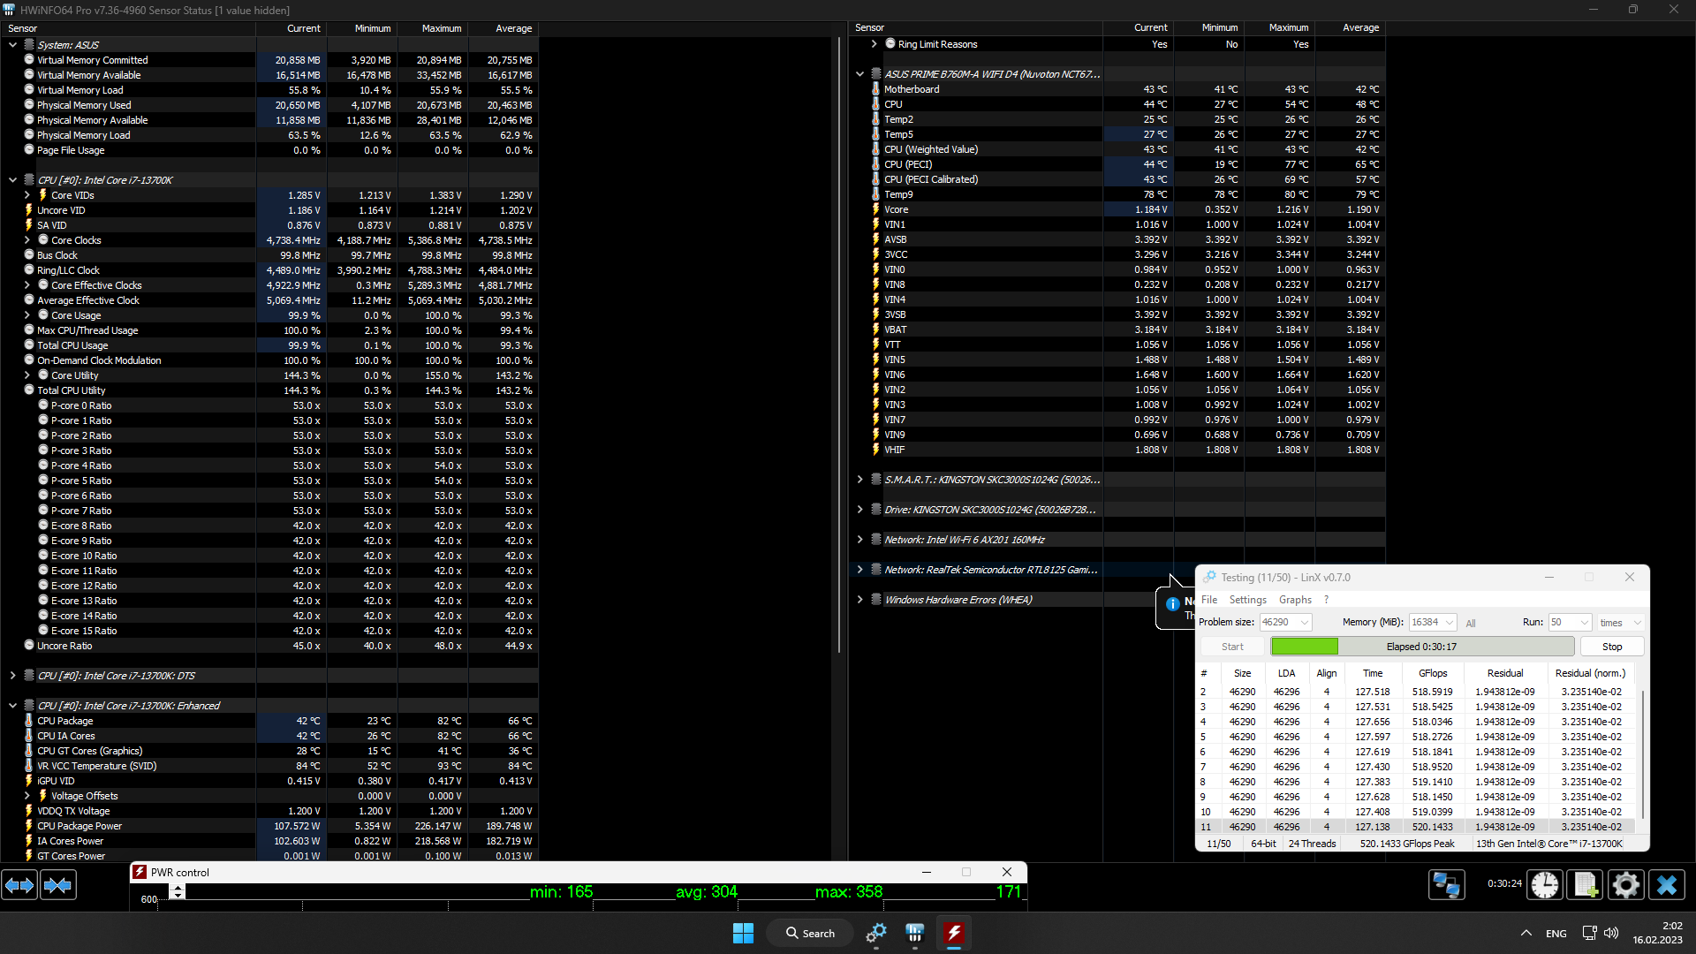The image size is (1696, 954).
Task: Expand the Windows Hardware Errors (WHEA) group
Action: click(x=859, y=600)
